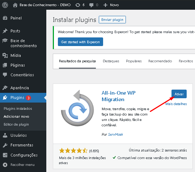Click the All-in-One WP Migration plugin thumbnail
This screenshot has height=172, width=195.
pyautogui.click(x=77, y=108)
